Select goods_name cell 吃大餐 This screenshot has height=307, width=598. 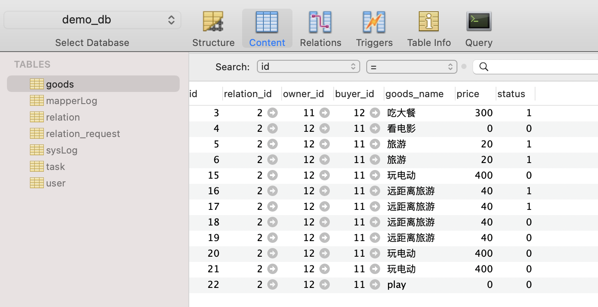[x=401, y=113]
